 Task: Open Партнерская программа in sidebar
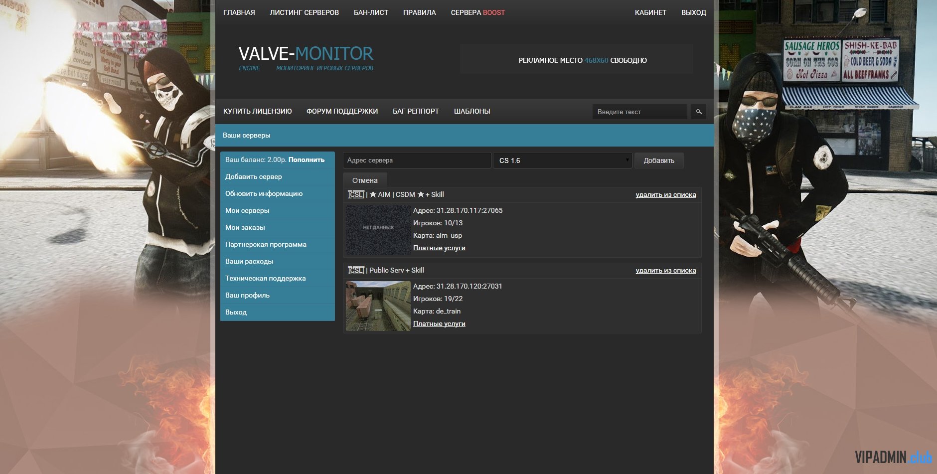click(x=278, y=244)
